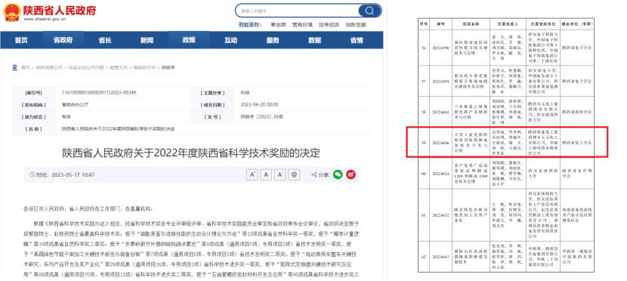Click the national emblem logo
This screenshot has width=627, height=281.
click(x=11, y=12)
